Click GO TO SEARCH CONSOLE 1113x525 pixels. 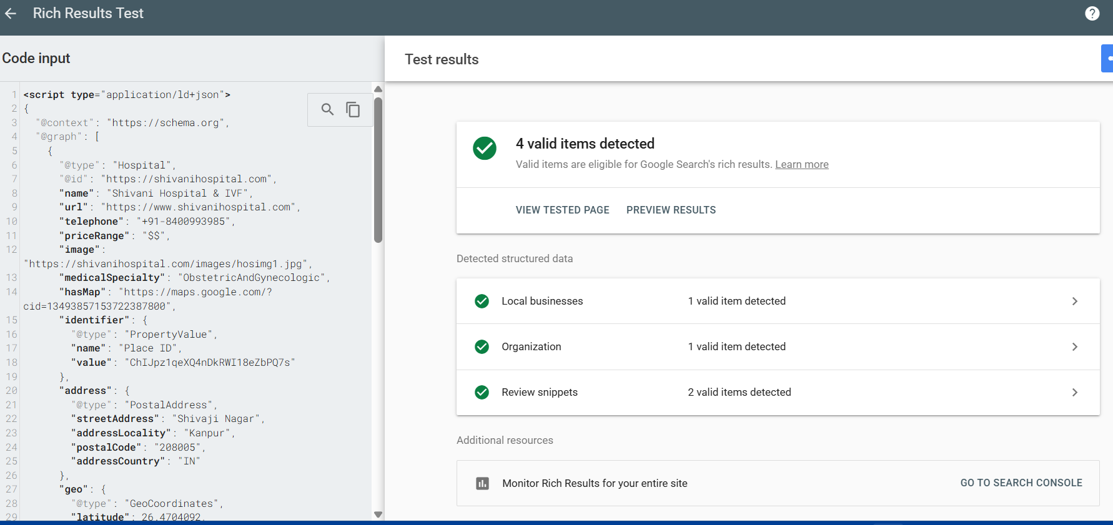(x=1021, y=483)
